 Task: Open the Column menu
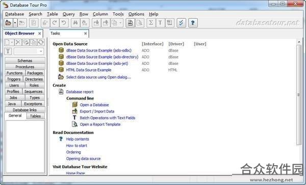pos(100,14)
